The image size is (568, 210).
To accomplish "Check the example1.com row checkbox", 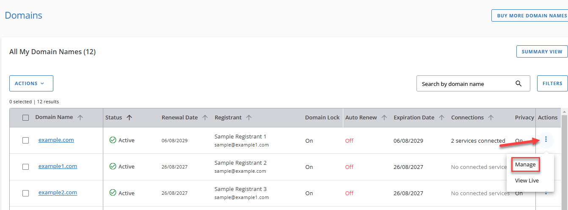I will [x=26, y=167].
